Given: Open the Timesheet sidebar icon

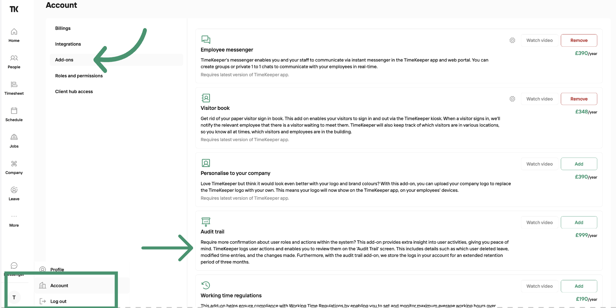Looking at the screenshot, I should pyautogui.click(x=14, y=84).
